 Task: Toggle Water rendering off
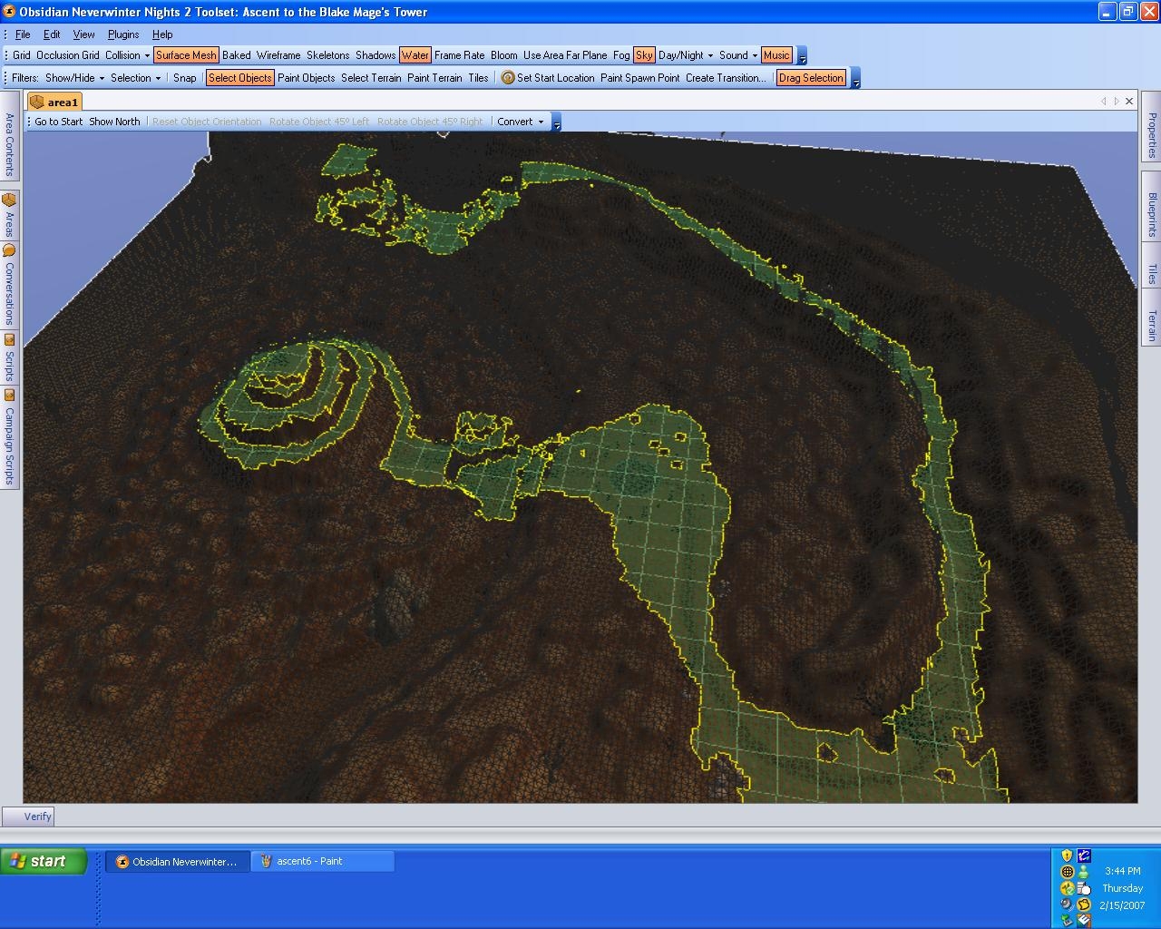point(415,55)
